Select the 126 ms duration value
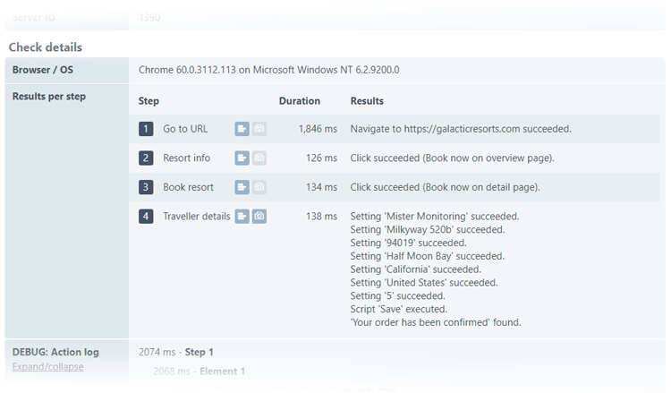The height and width of the screenshot is (393, 671). coord(321,158)
